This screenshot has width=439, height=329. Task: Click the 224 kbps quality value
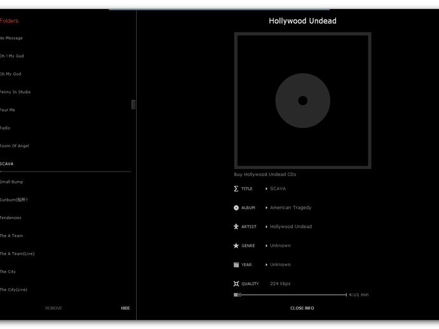[x=280, y=283]
